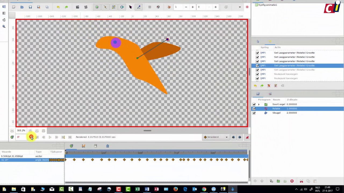Open Verankerd interpolation dropdown
The height and width of the screenshot is (193, 344).
click(216, 137)
